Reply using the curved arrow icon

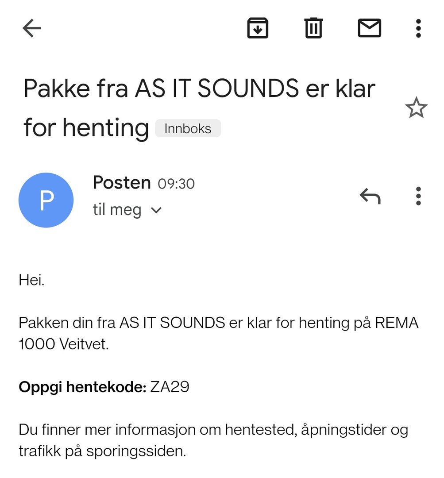[370, 196]
